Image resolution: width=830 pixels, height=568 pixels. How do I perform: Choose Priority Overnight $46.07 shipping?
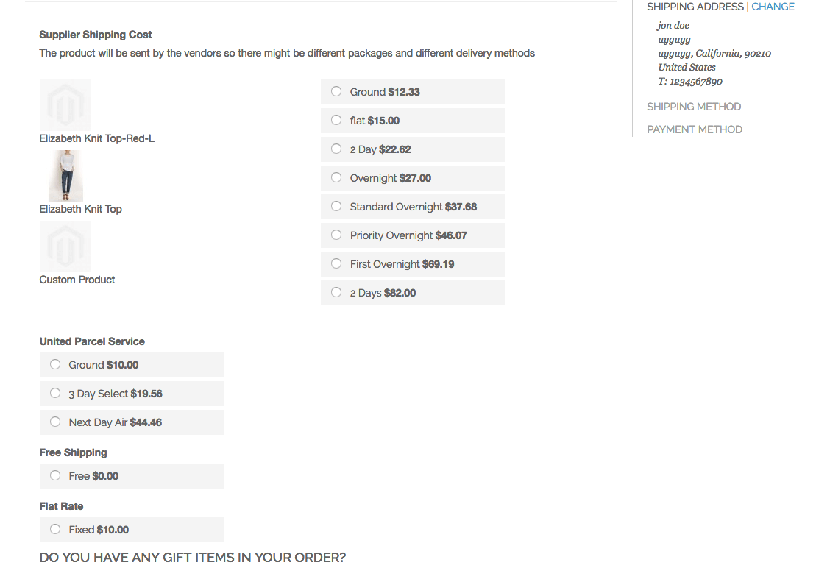(x=336, y=235)
